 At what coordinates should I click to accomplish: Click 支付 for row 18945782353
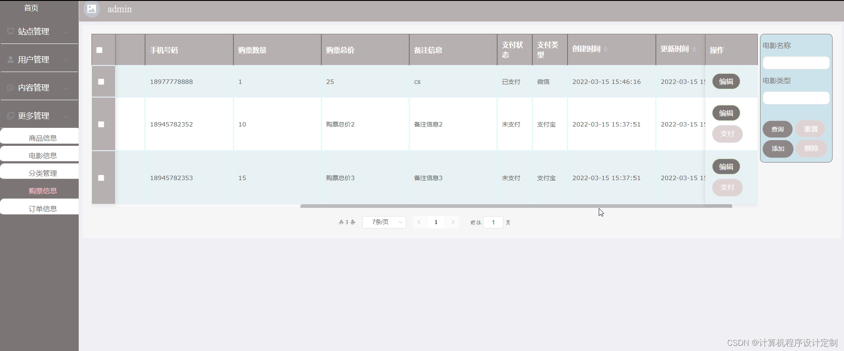[x=727, y=187]
